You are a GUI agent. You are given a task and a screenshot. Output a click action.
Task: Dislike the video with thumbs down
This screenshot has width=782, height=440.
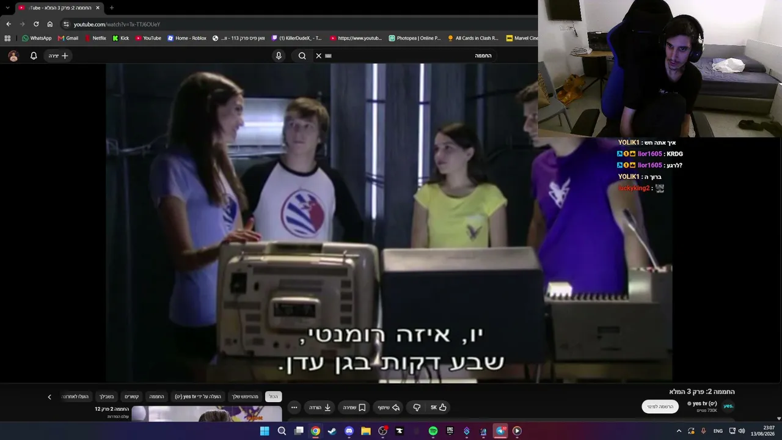tap(417, 408)
